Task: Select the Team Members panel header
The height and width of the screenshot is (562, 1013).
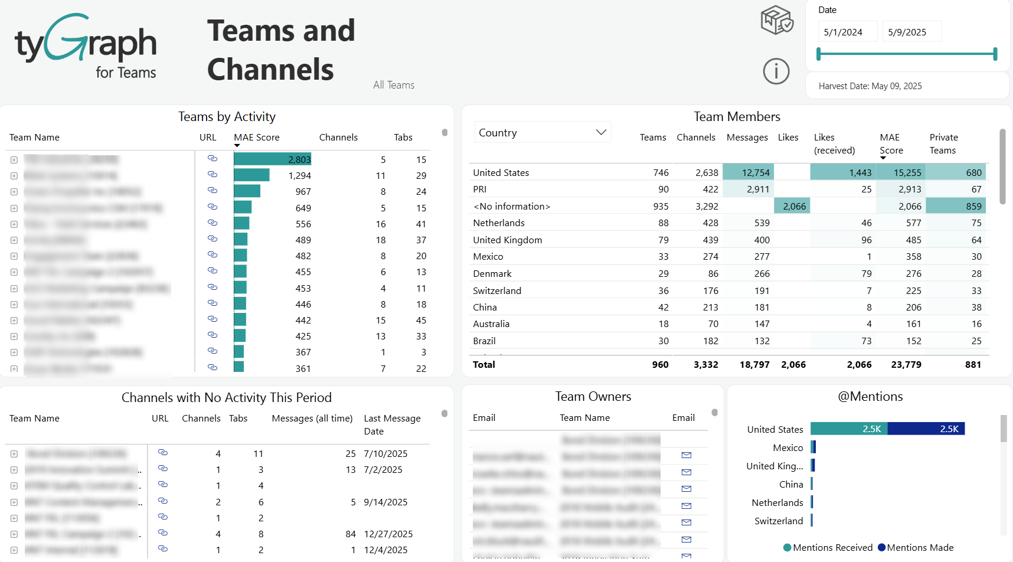Action: point(737,116)
